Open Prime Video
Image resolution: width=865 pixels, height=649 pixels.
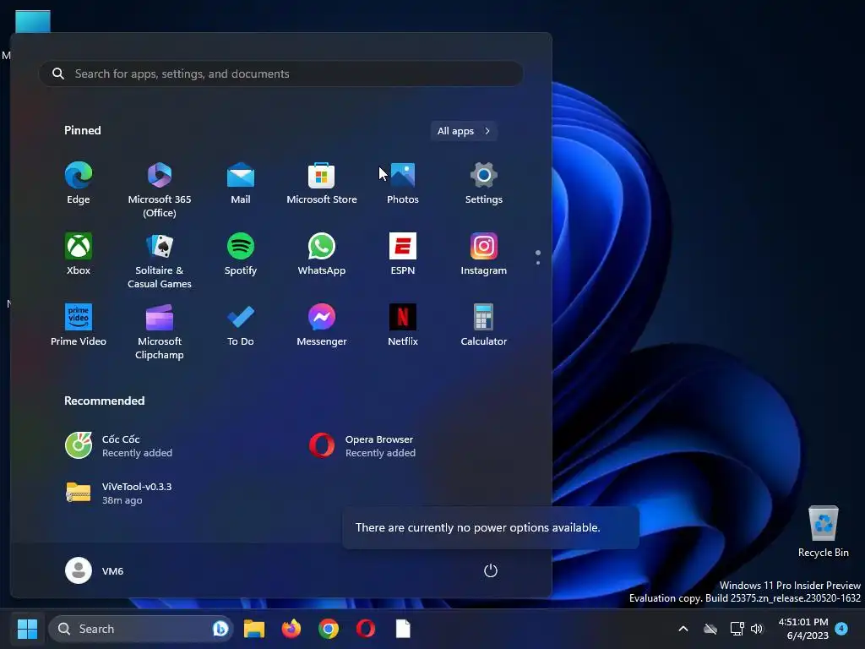[x=79, y=325]
